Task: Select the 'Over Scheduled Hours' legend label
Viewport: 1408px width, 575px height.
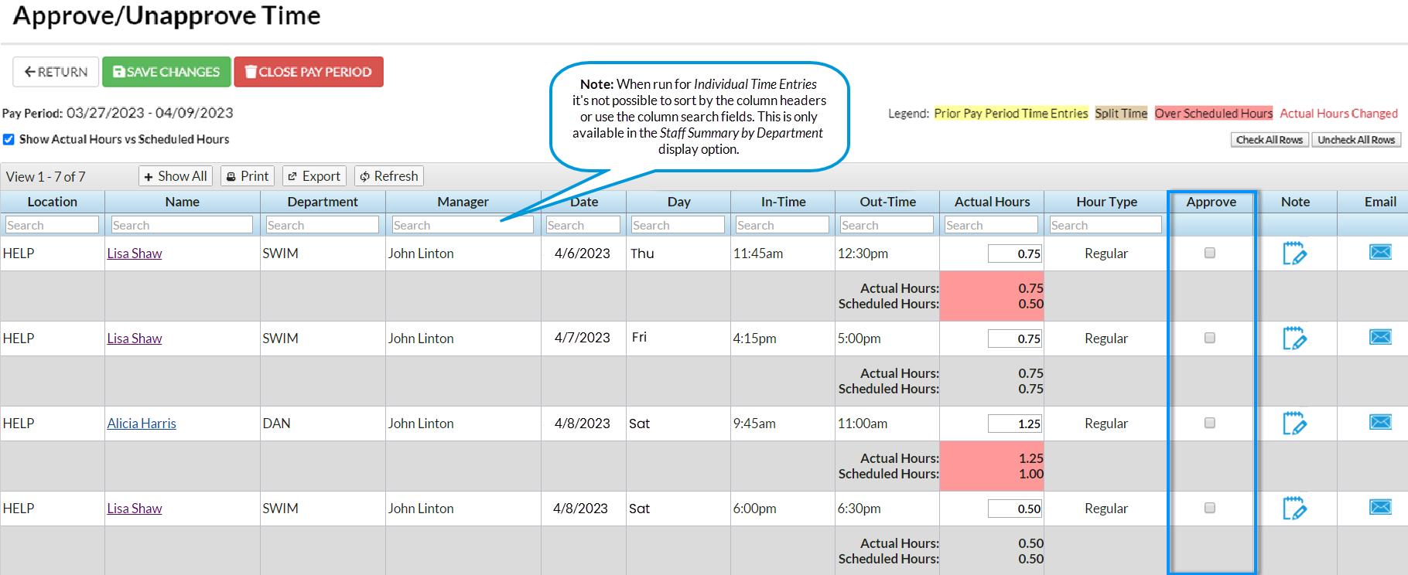Action: pyautogui.click(x=1214, y=114)
